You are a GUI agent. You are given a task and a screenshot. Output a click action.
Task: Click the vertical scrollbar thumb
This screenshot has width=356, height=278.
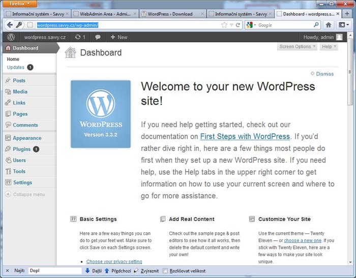[x=350, y=72]
